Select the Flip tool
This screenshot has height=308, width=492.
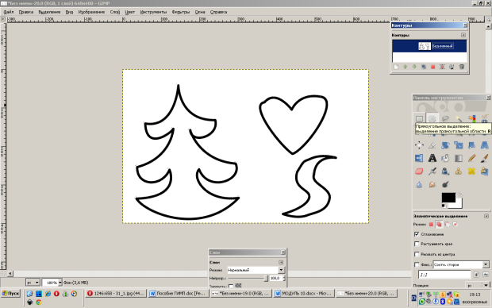tap(419, 158)
